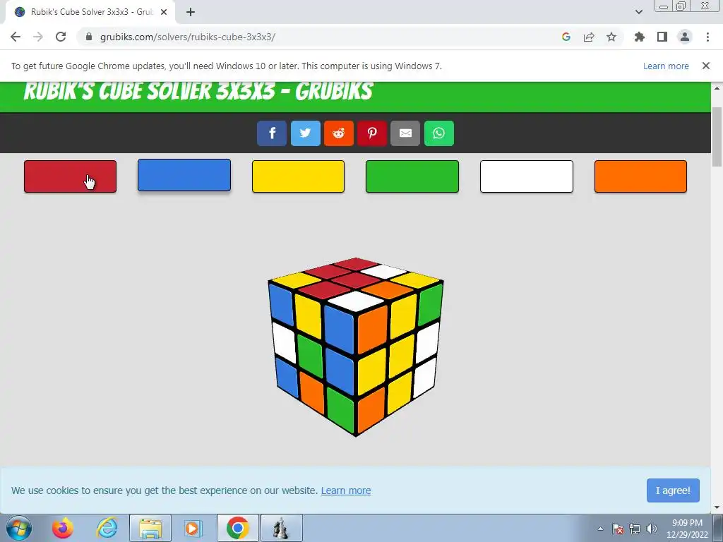The width and height of the screenshot is (723, 542).
Task: Dismiss the Chrome update notification bar
Action: pos(706,66)
